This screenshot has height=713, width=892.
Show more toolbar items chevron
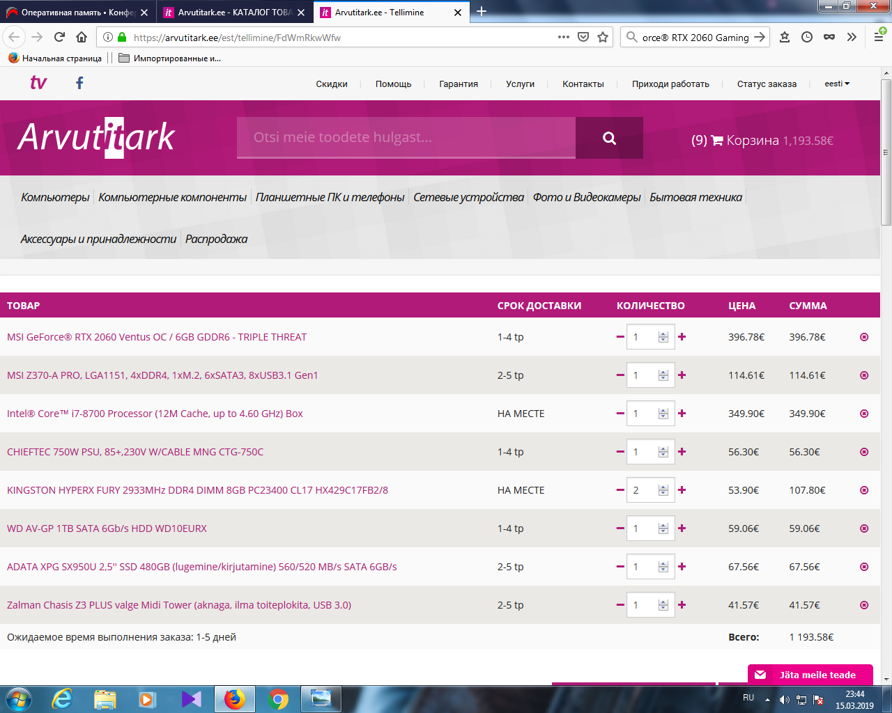point(852,37)
